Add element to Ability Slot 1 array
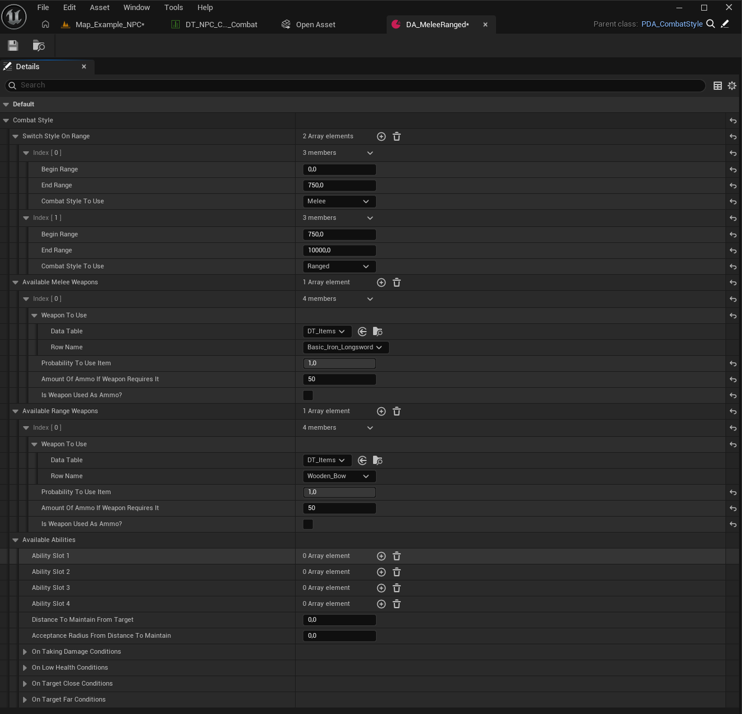742x714 pixels. tap(381, 556)
